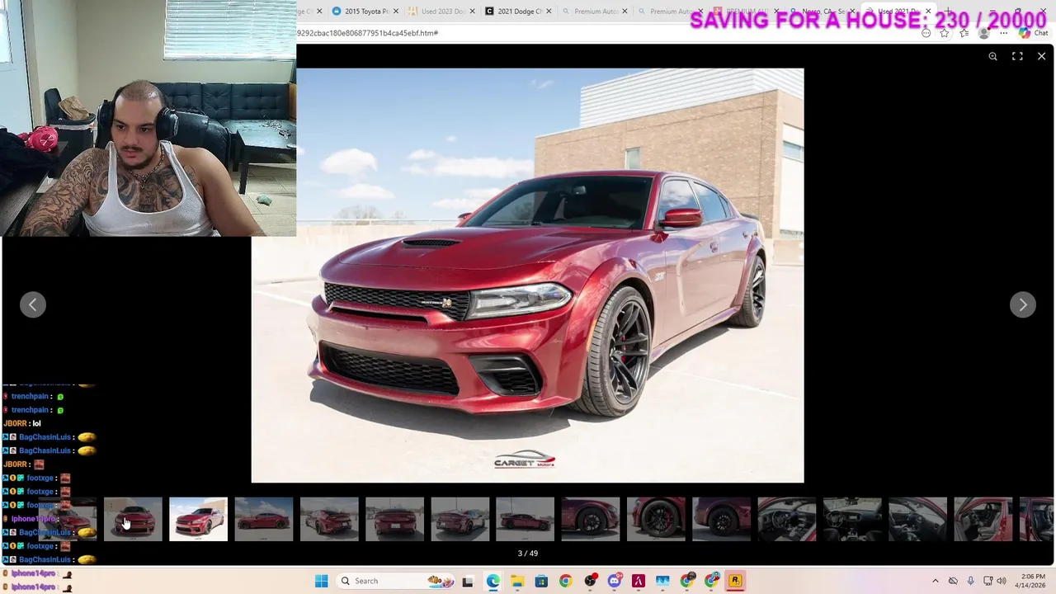1056x594 pixels.
Task: Add this page to favorites with star icon
Action: 945,33
